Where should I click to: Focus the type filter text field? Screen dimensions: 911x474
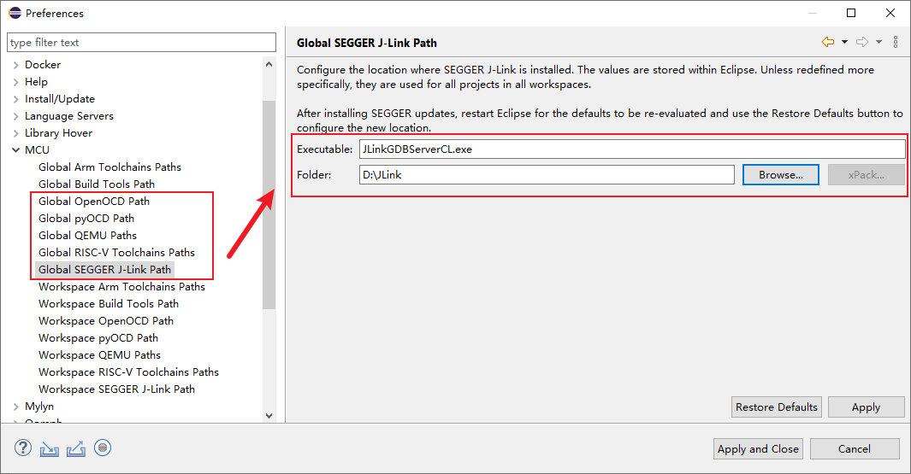click(141, 43)
